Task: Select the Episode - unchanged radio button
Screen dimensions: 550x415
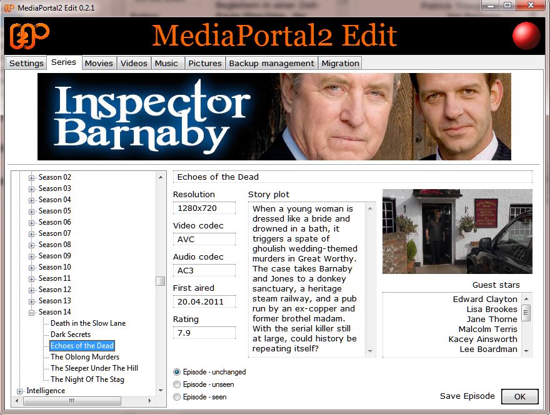Action: coord(177,372)
